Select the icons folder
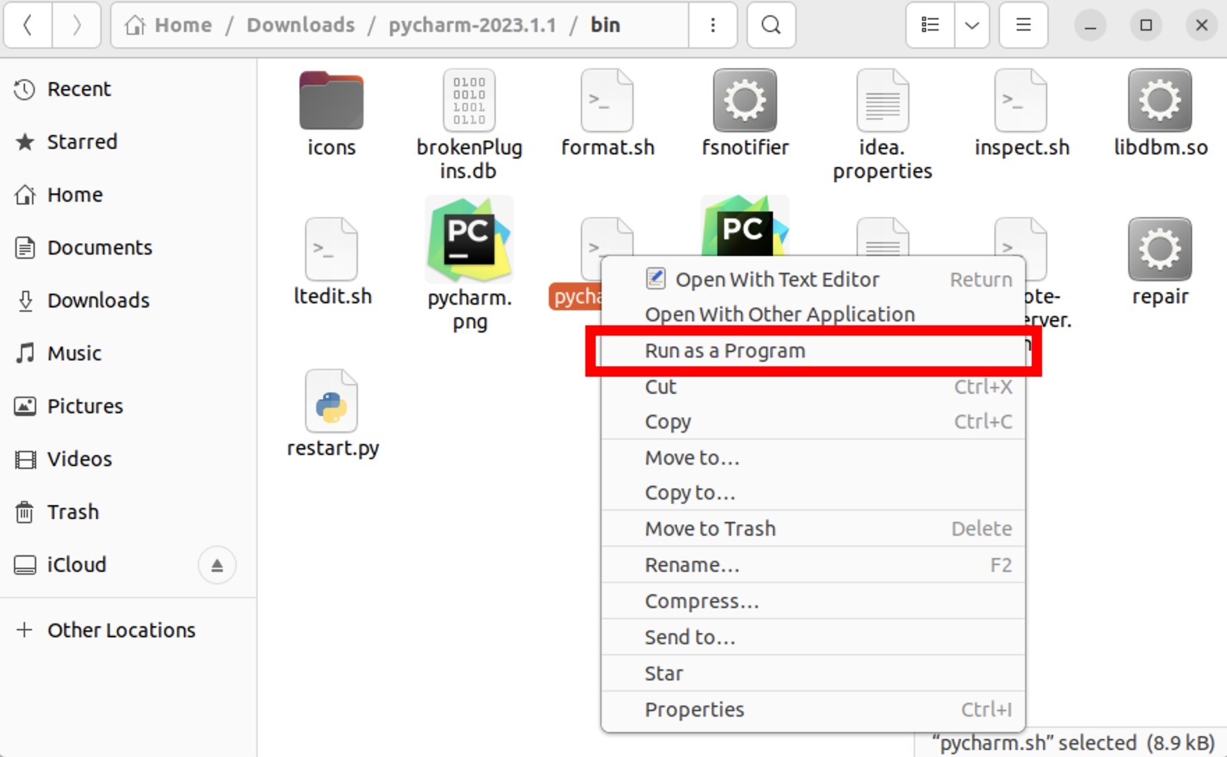 pyautogui.click(x=331, y=100)
